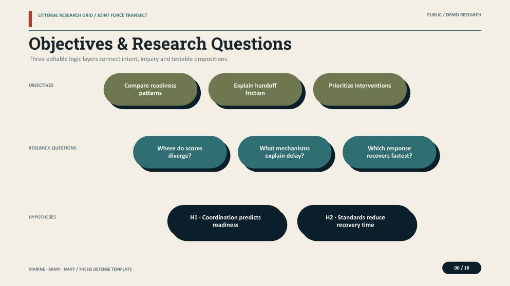Select the 'Explain handoff friction' objective pill

coord(255,89)
